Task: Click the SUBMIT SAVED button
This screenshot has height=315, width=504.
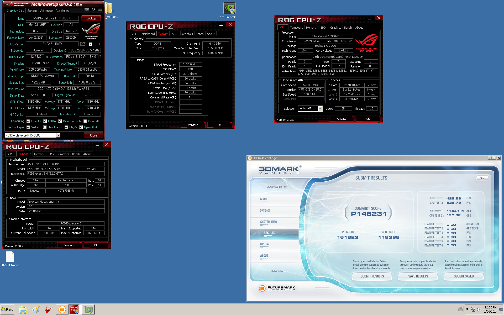Action: (464, 276)
